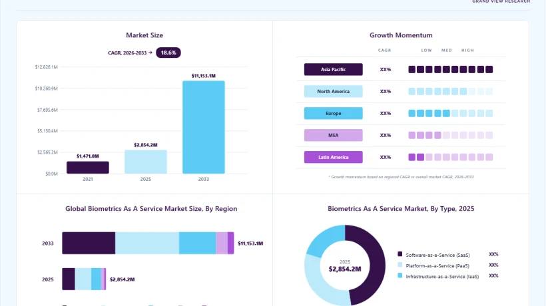Click the $1,471.0M value label
This screenshot has height=306, width=546.
88,156
